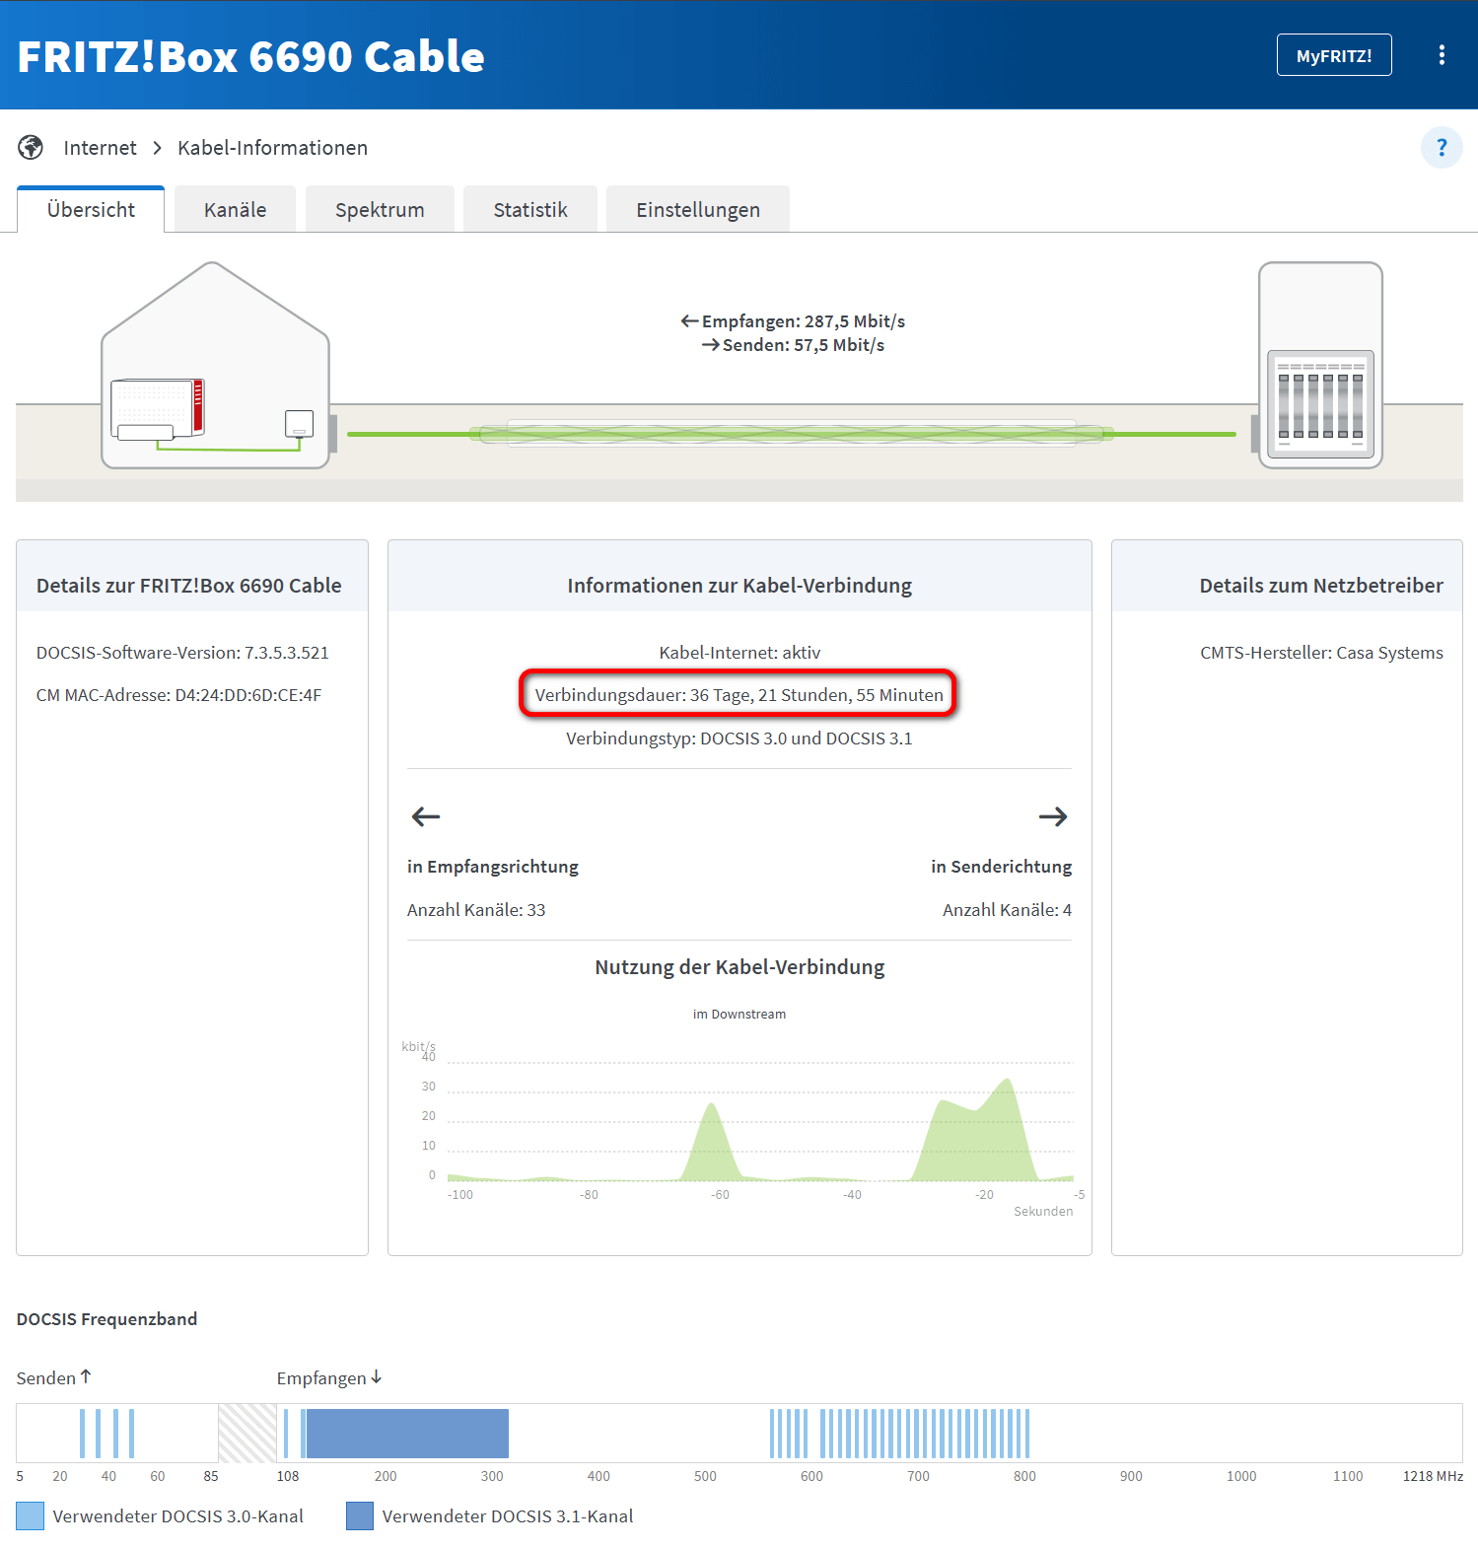Click the wide DOCSIS 3.1 channel block
This screenshot has height=1548, width=1478.
tap(407, 1434)
